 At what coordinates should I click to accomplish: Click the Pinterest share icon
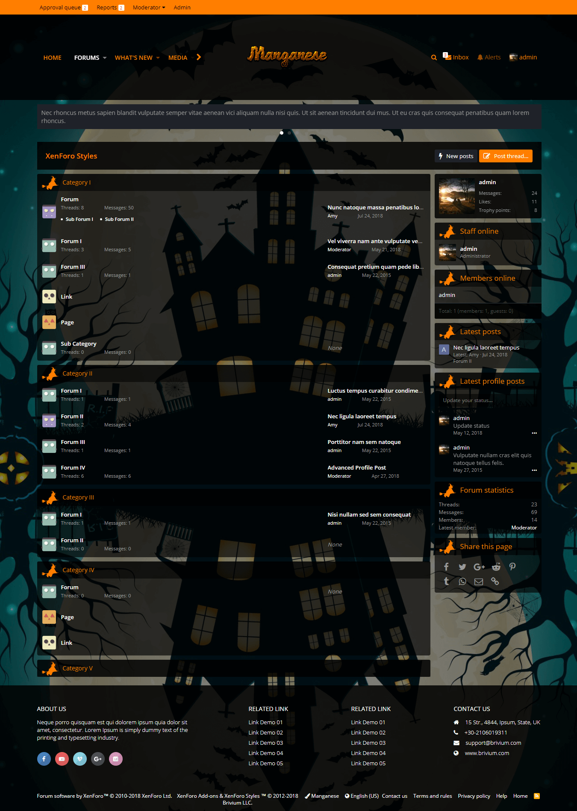click(512, 567)
